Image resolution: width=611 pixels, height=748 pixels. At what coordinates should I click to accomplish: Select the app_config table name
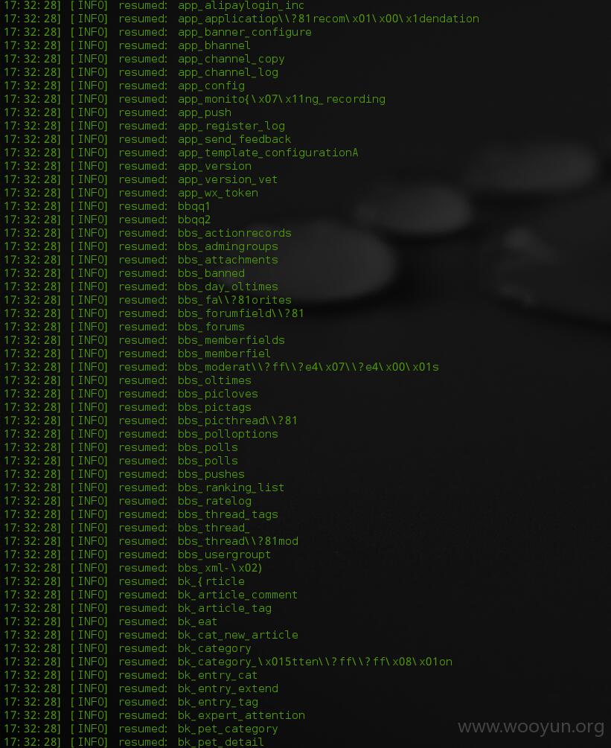click(211, 86)
